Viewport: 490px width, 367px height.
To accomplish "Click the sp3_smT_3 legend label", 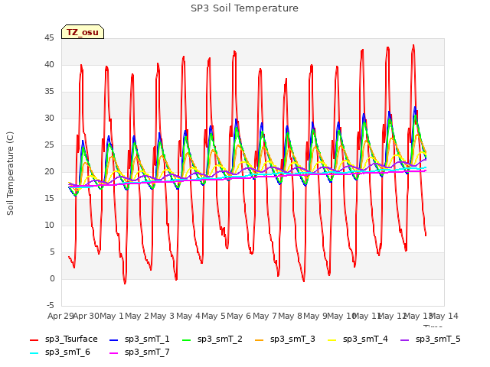I will point(292,339).
